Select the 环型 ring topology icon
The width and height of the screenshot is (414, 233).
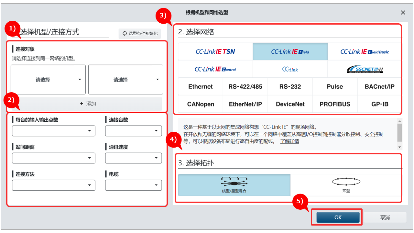tap(346, 182)
